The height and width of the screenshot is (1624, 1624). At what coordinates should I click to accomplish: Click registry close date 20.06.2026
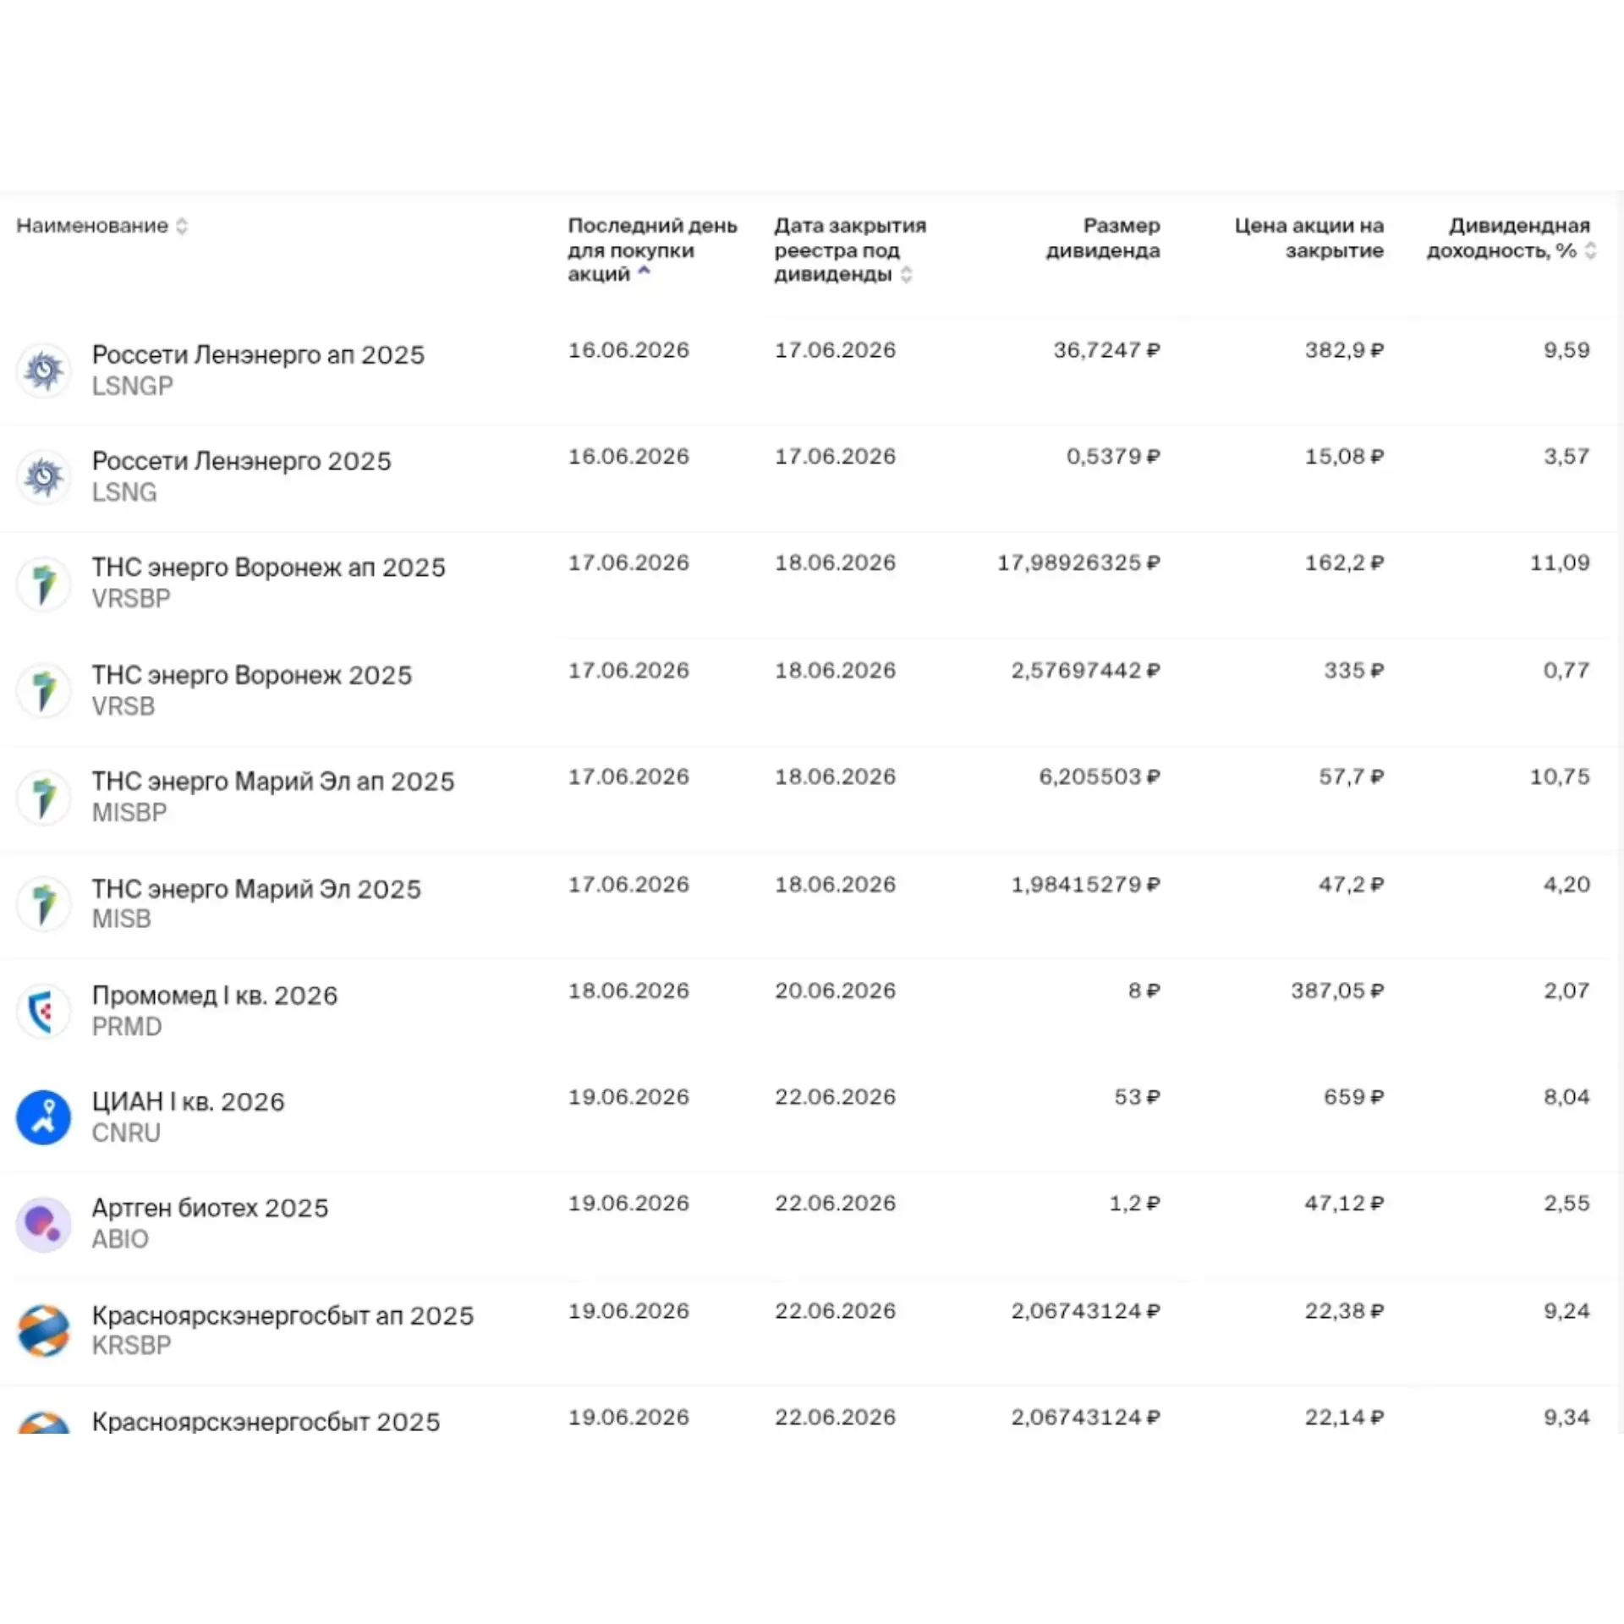835,991
